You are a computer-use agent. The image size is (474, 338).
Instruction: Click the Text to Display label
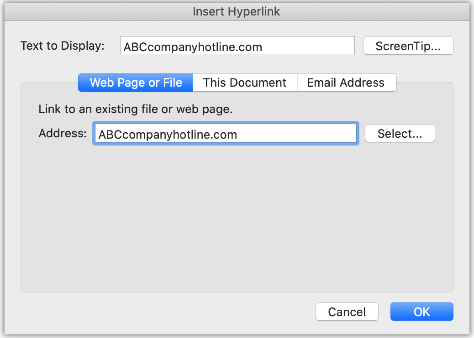coord(62,46)
